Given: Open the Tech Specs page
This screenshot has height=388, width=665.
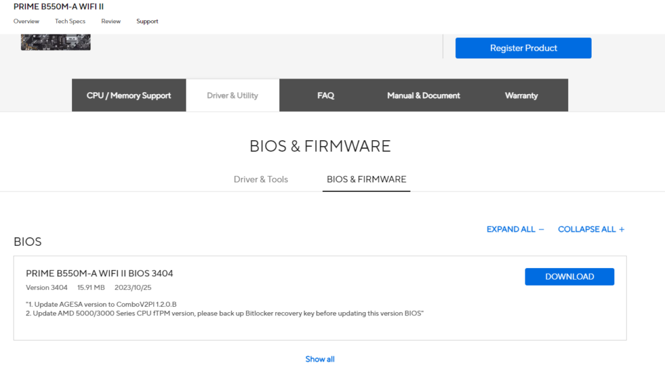Looking at the screenshot, I should (69, 21).
